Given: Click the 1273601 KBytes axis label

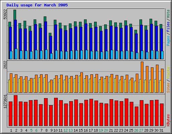Looking at the screenshot, I should tap(5, 102).
